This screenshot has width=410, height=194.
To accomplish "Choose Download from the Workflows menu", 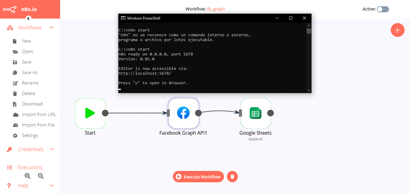I will click(32, 104).
